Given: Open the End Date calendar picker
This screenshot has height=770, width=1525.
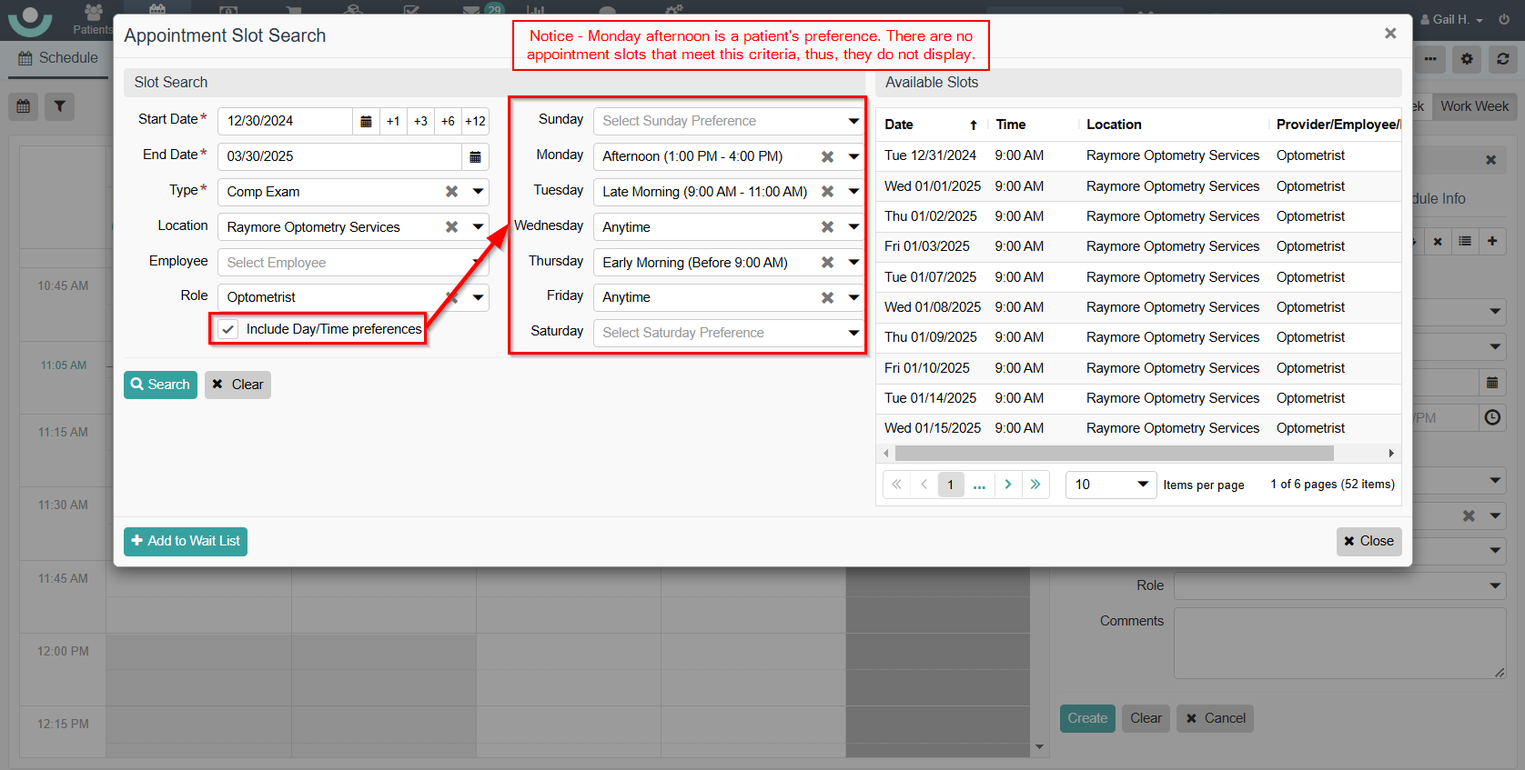Looking at the screenshot, I should pos(475,156).
